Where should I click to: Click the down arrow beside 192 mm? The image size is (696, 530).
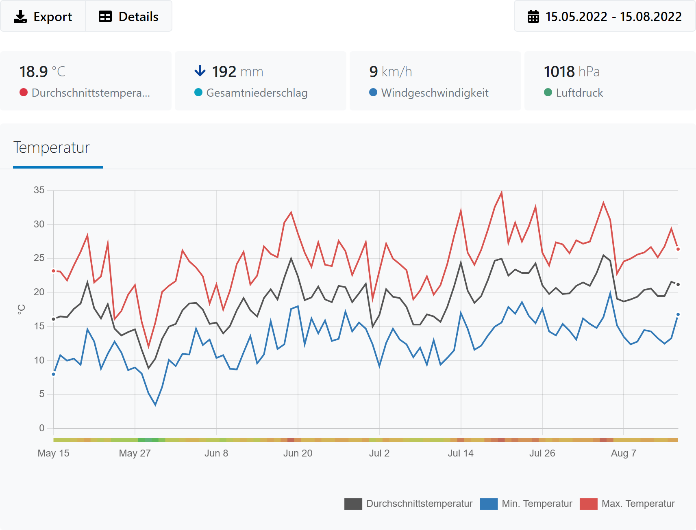pos(200,71)
